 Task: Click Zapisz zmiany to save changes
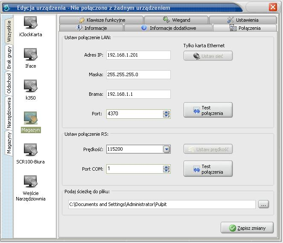click(x=247, y=228)
